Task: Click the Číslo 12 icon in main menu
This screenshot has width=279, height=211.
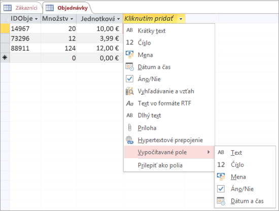Action: click(129, 43)
